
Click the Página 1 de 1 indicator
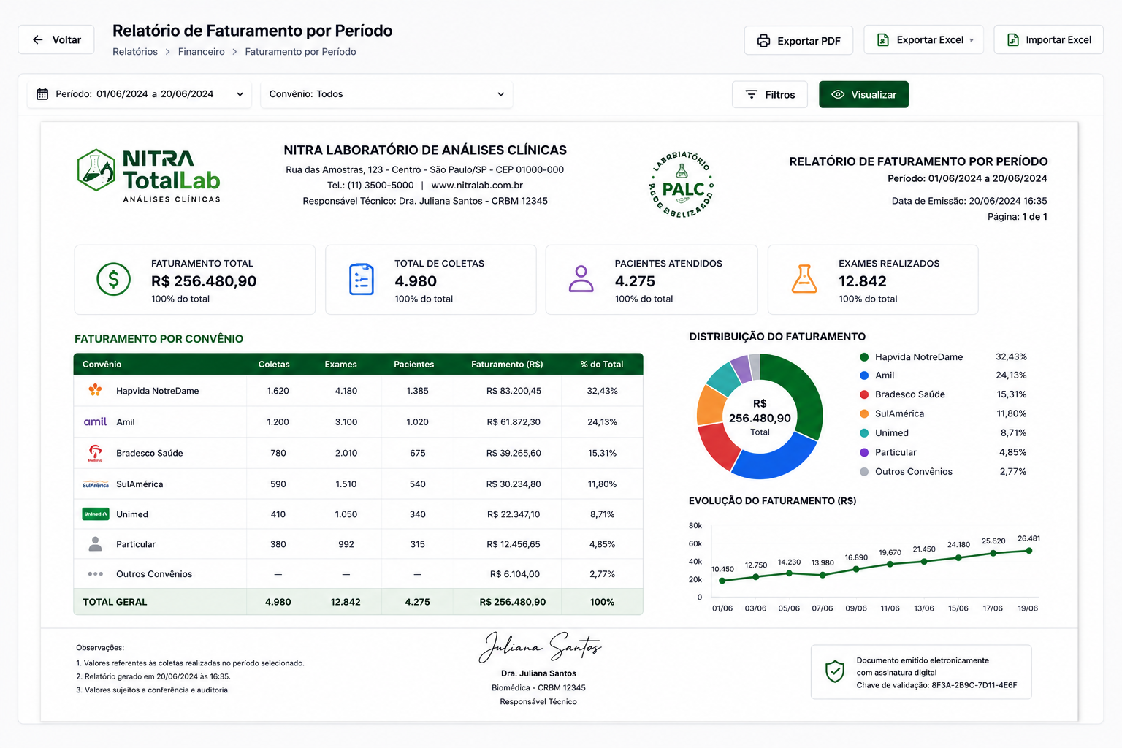(1017, 217)
